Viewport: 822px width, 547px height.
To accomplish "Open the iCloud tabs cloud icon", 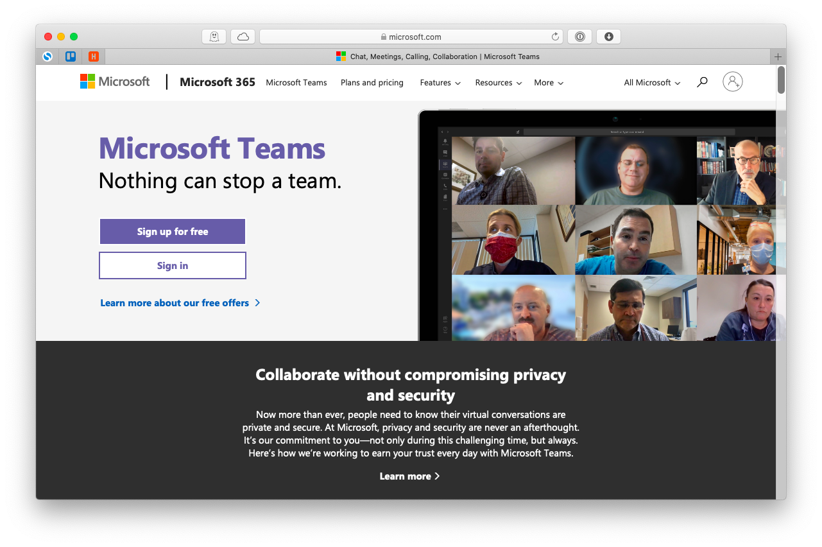I will pyautogui.click(x=243, y=37).
